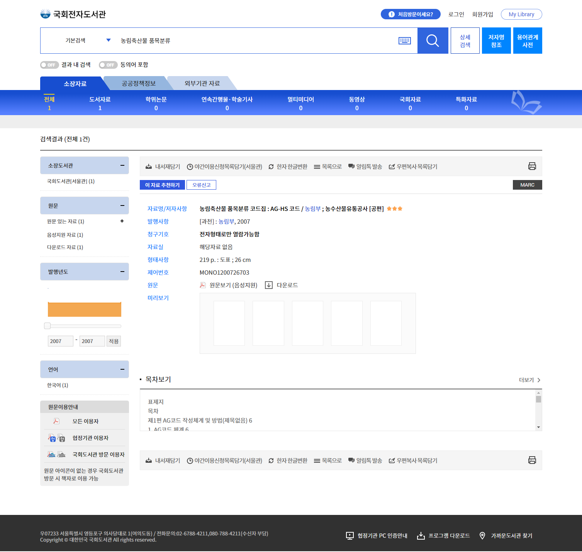Click 알림톡 발송 in the top toolbar
Image resolution: width=582 pixels, height=552 pixels.
tap(365, 166)
